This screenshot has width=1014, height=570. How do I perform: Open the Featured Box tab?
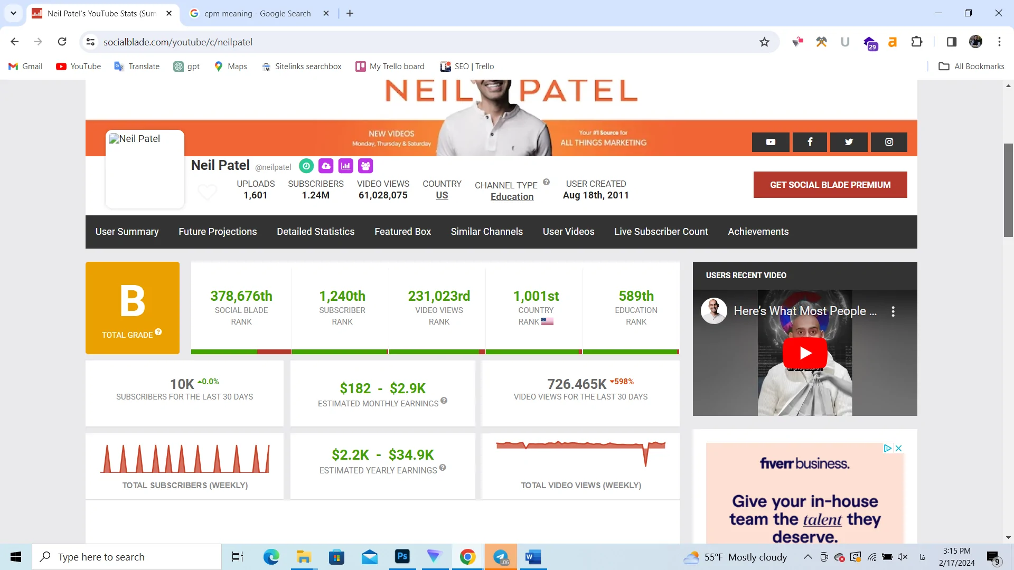[x=402, y=232]
